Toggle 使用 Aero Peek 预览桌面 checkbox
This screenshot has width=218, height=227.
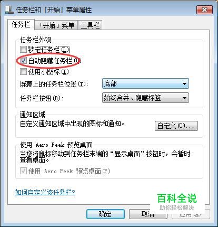(x=23, y=171)
